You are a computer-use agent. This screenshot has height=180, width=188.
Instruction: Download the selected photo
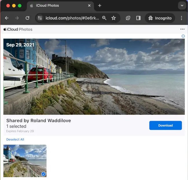[165, 125]
